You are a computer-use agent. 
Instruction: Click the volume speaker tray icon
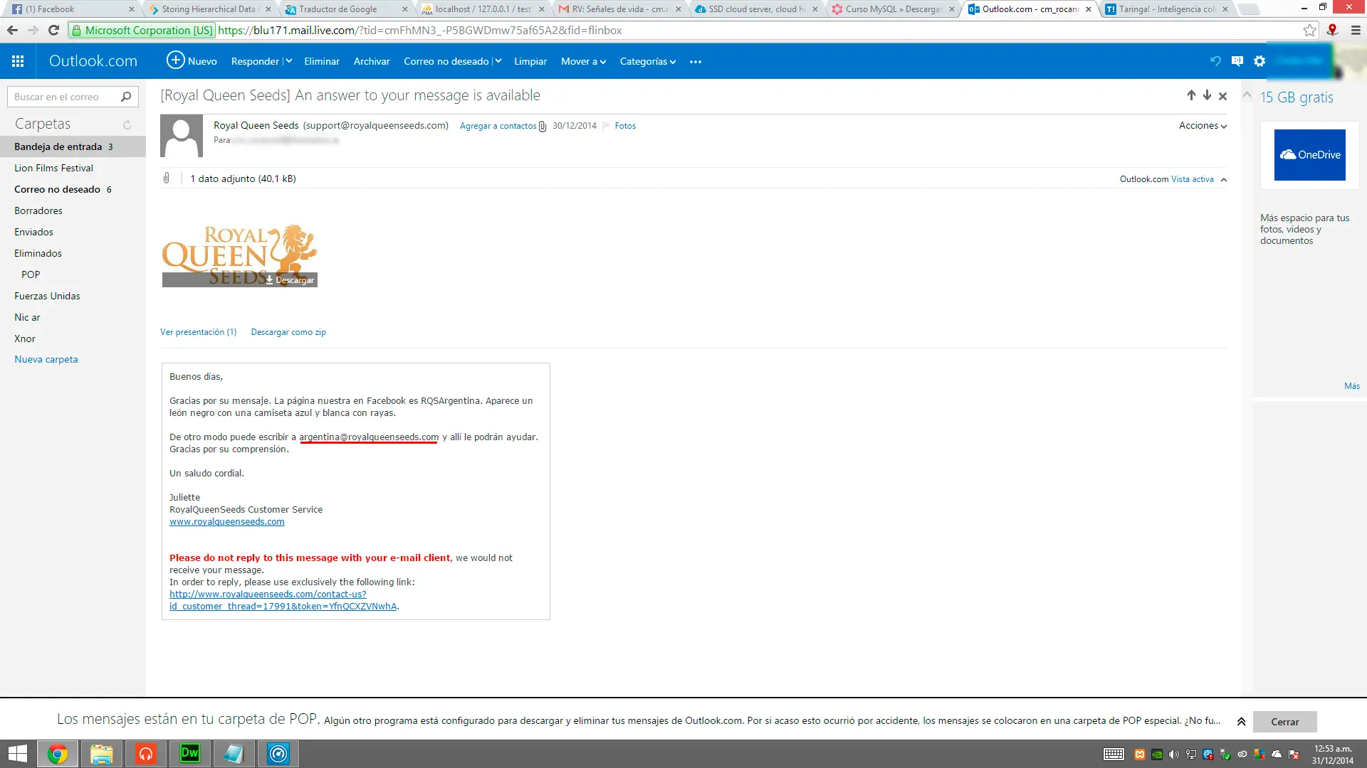[1174, 754]
